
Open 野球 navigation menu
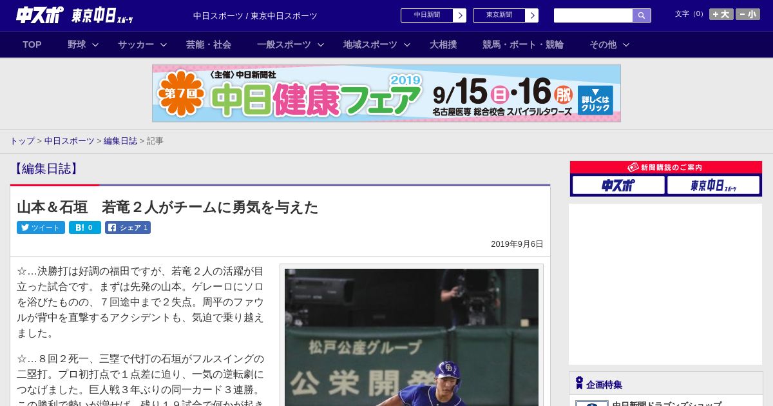click(x=77, y=44)
